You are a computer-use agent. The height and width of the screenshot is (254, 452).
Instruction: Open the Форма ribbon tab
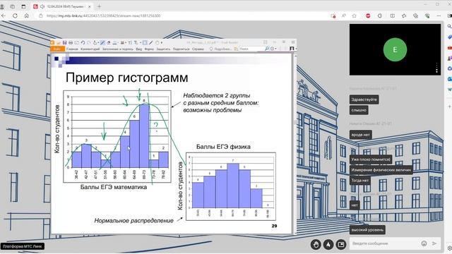click(149, 49)
